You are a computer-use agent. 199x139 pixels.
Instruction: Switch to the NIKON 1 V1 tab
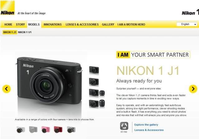(25, 32)
